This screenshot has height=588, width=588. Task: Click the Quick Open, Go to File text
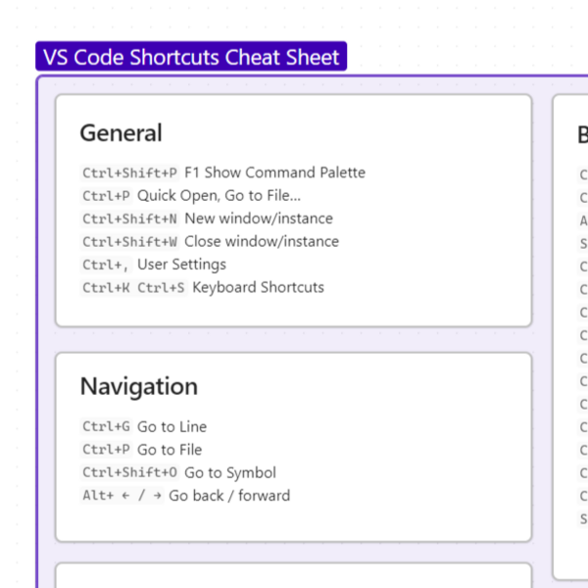219,196
